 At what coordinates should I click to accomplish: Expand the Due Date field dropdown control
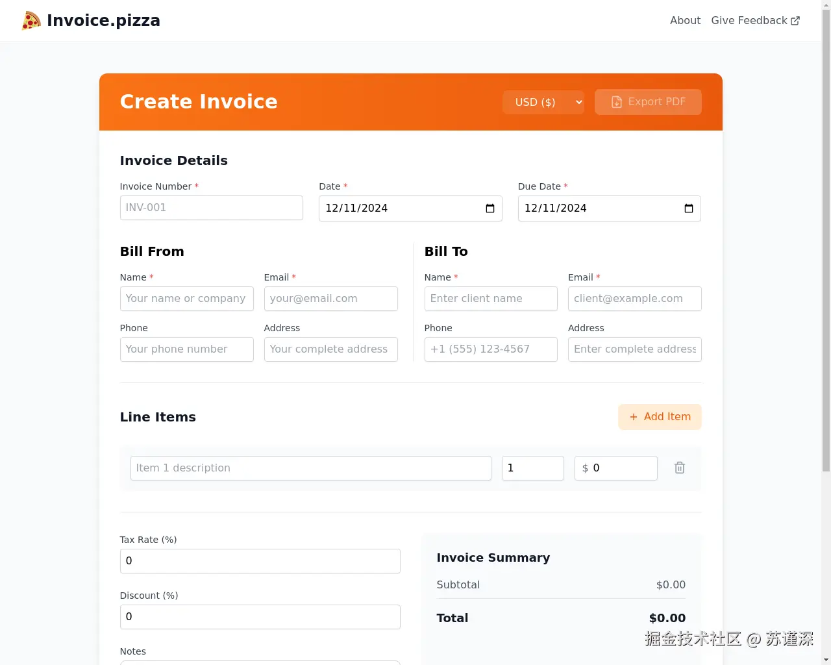click(688, 208)
